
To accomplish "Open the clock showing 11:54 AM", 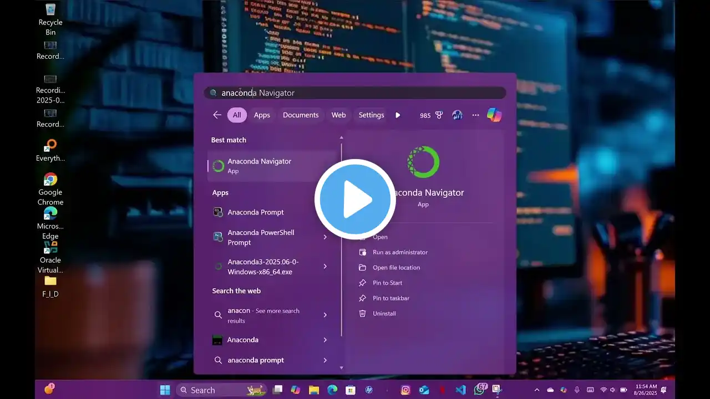I will pyautogui.click(x=646, y=390).
